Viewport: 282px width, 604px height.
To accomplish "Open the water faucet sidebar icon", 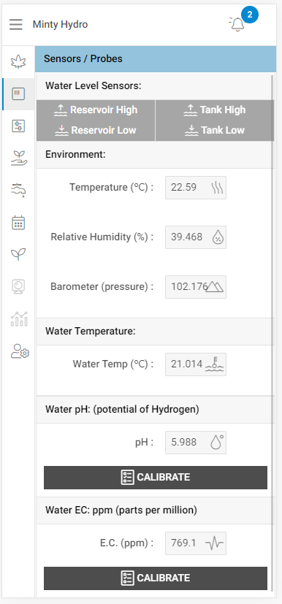I will click(x=18, y=190).
